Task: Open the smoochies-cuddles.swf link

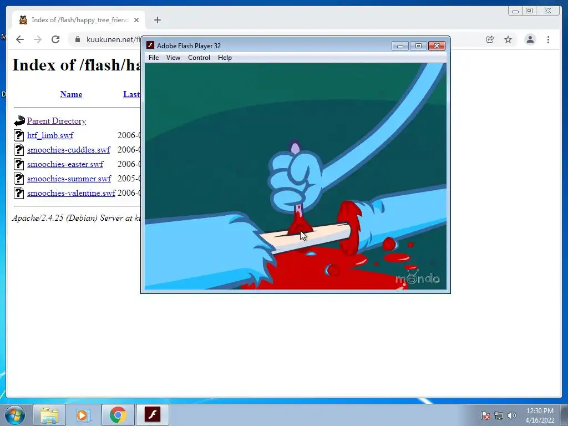Action: click(x=68, y=150)
